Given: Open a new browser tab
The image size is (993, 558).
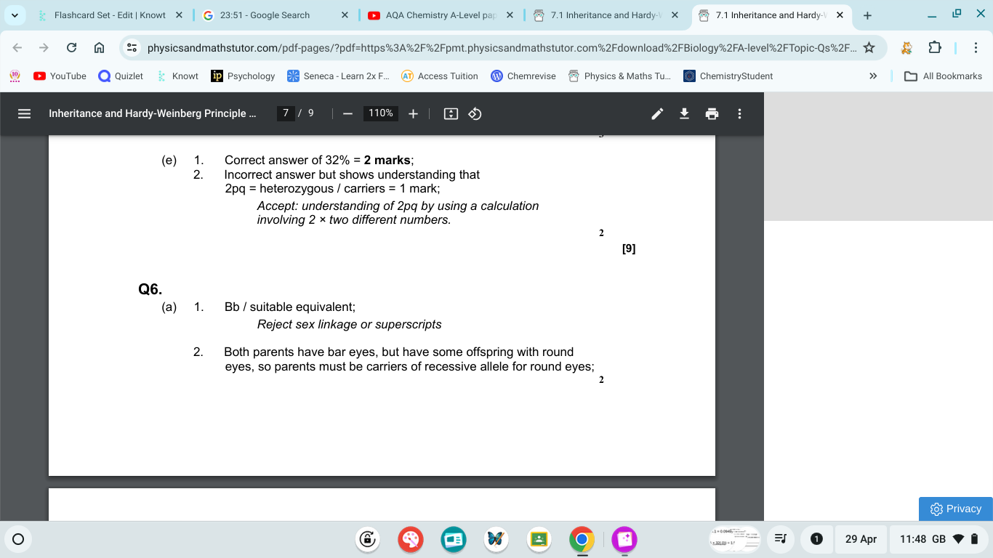Looking at the screenshot, I should coord(867,15).
